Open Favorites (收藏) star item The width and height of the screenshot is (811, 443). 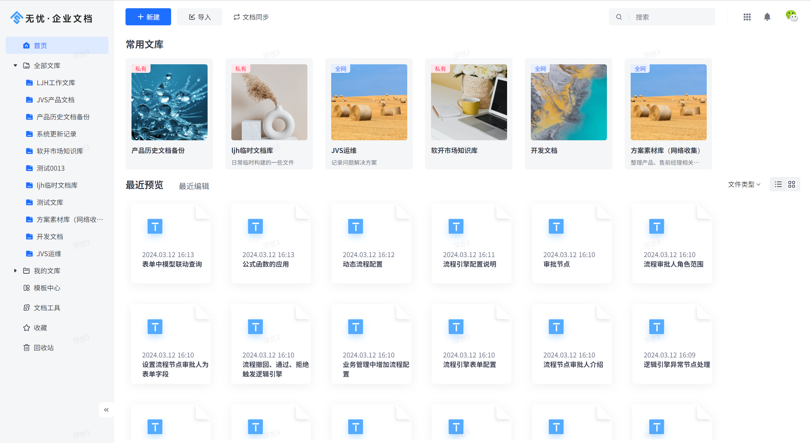(40, 328)
